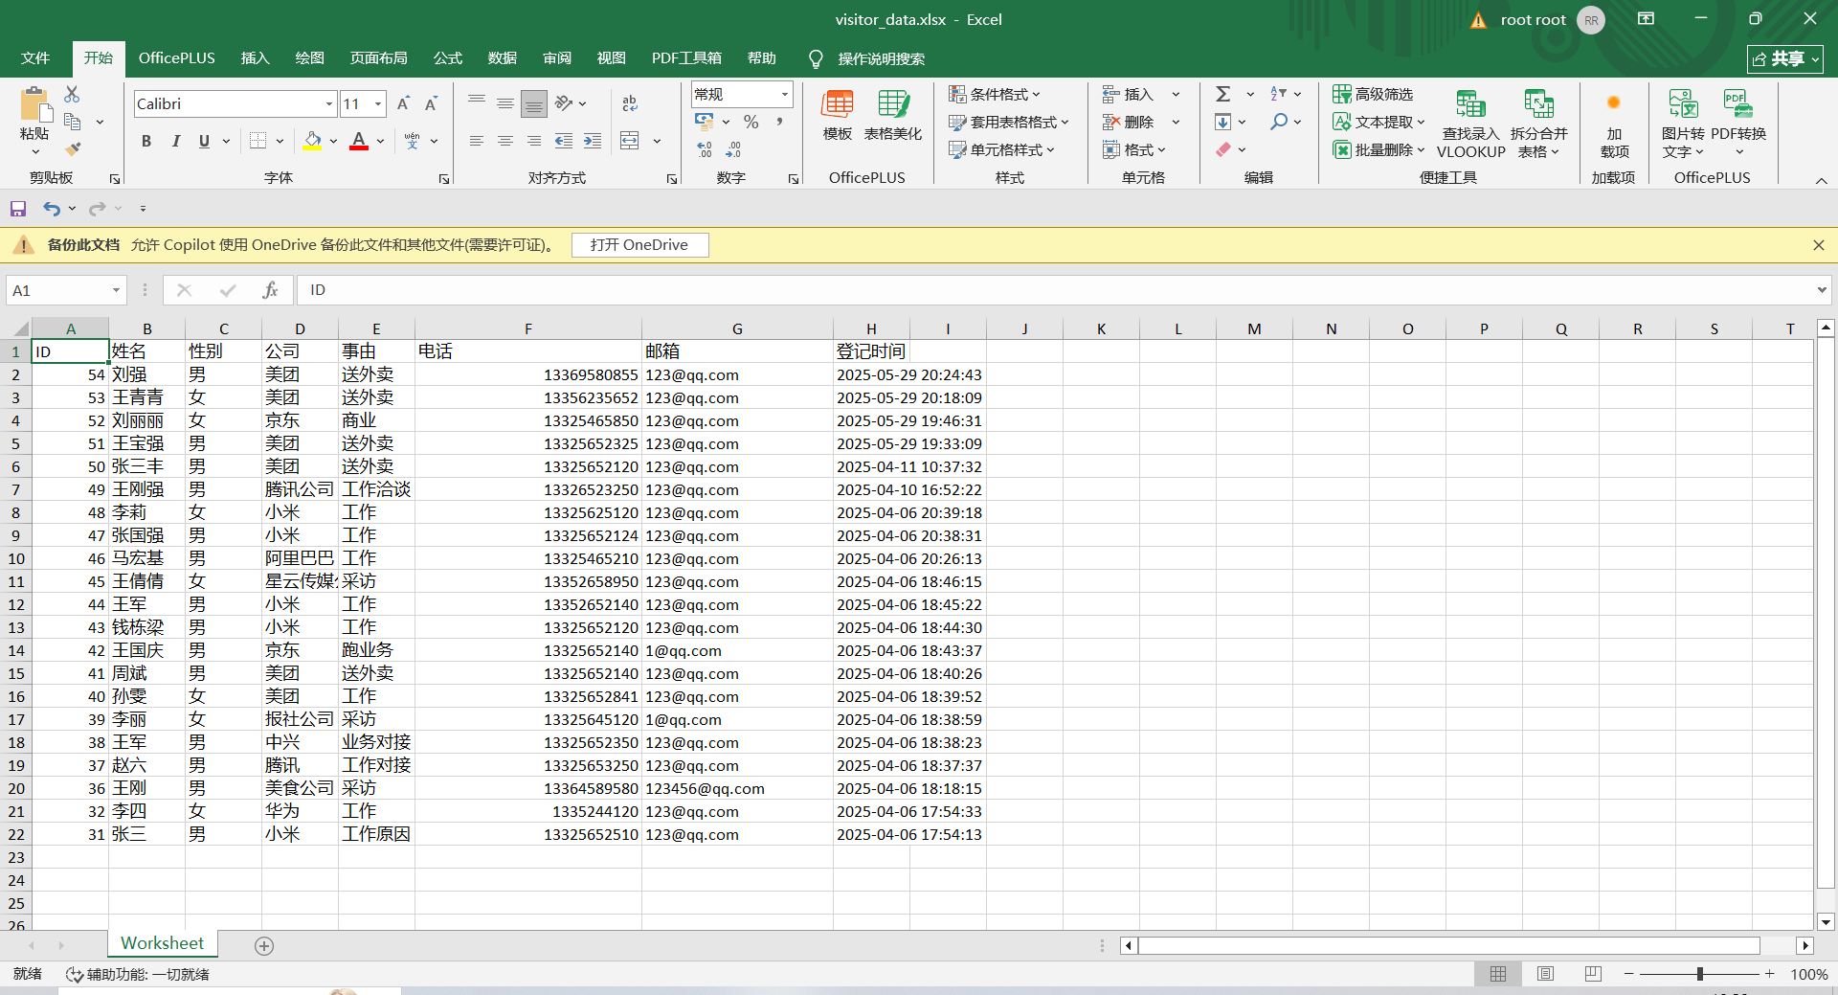Open the 模板 template icon

pyautogui.click(x=838, y=115)
